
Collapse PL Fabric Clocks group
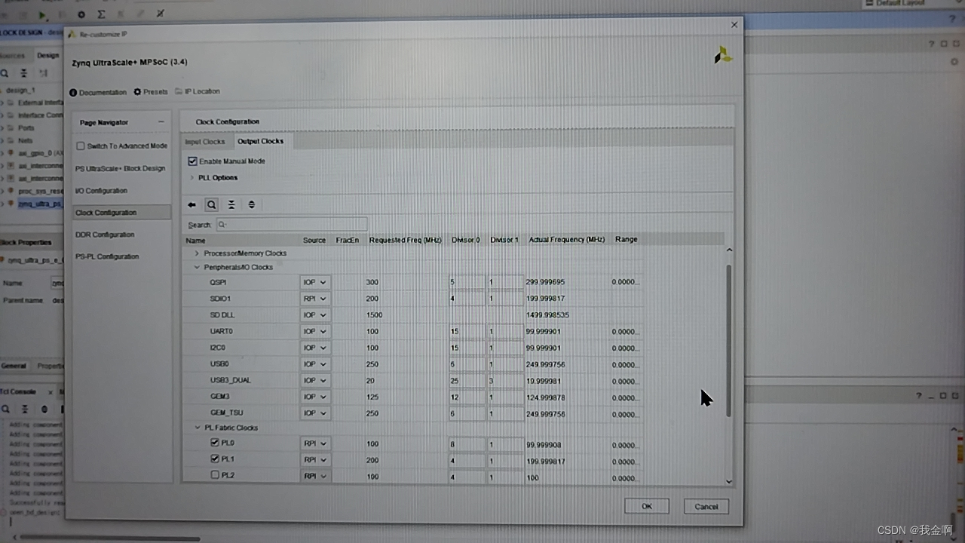(198, 428)
